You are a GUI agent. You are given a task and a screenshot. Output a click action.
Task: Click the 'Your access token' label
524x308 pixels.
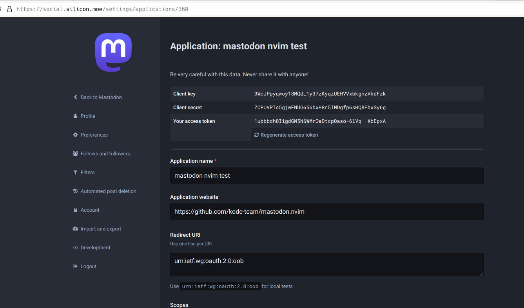coord(194,121)
